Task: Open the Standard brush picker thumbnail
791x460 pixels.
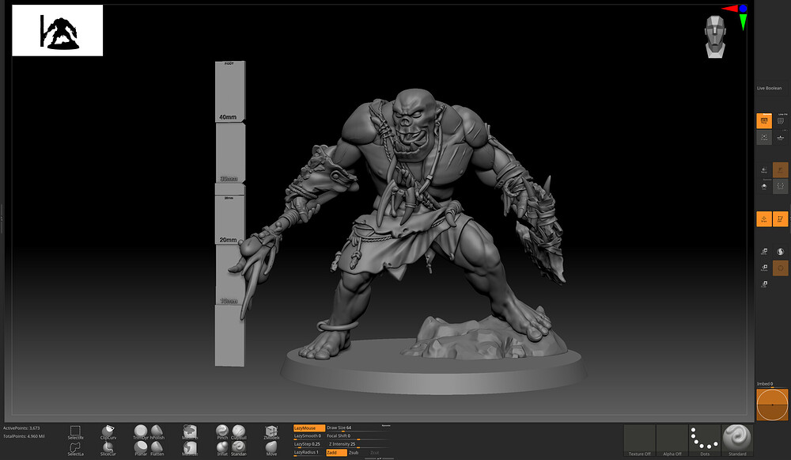Action: 737,440
